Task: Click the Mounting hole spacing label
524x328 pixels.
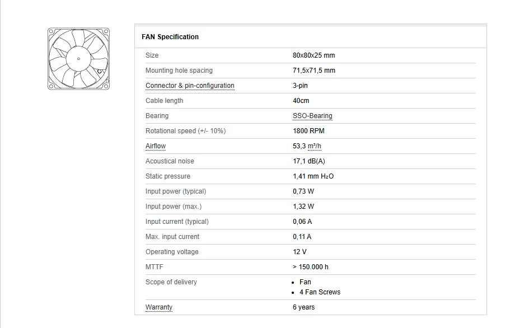Action: pos(179,71)
